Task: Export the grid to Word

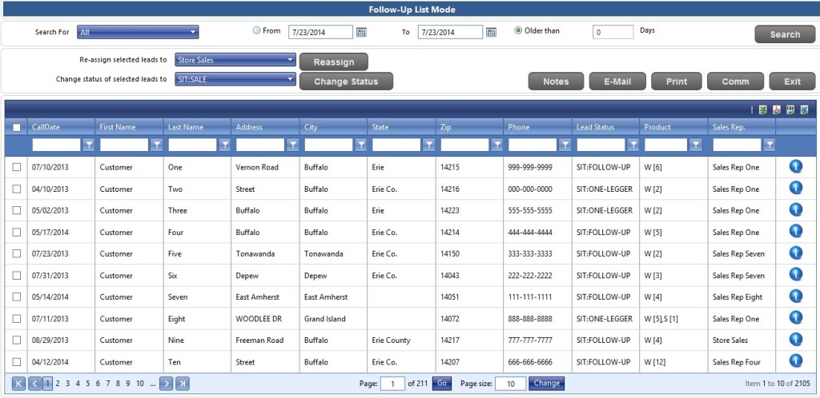Action: click(x=804, y=110)
